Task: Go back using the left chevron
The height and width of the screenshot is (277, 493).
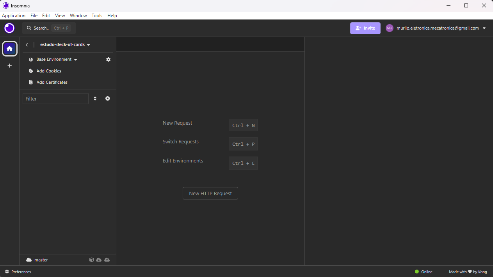Action: point(27,45)
